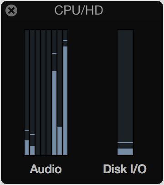This screenshot has width=164, height=185.
Task: Click the Audio label
Action: click(46, 169)
